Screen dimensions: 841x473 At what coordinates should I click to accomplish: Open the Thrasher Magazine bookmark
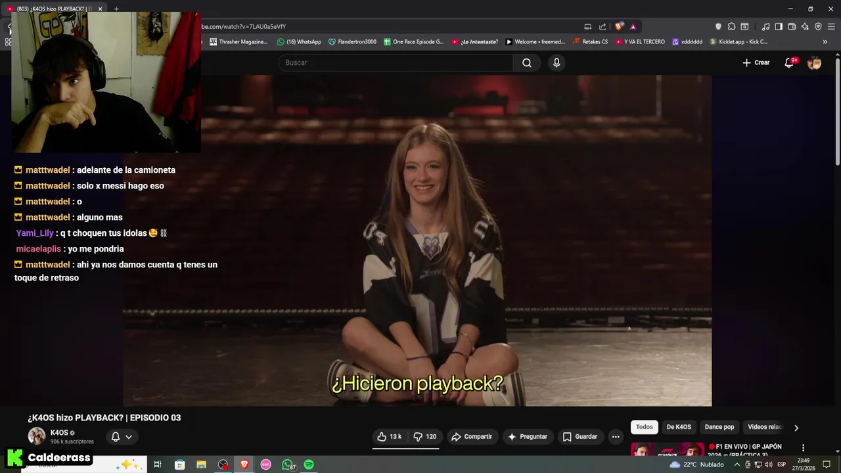click(239, 41)
